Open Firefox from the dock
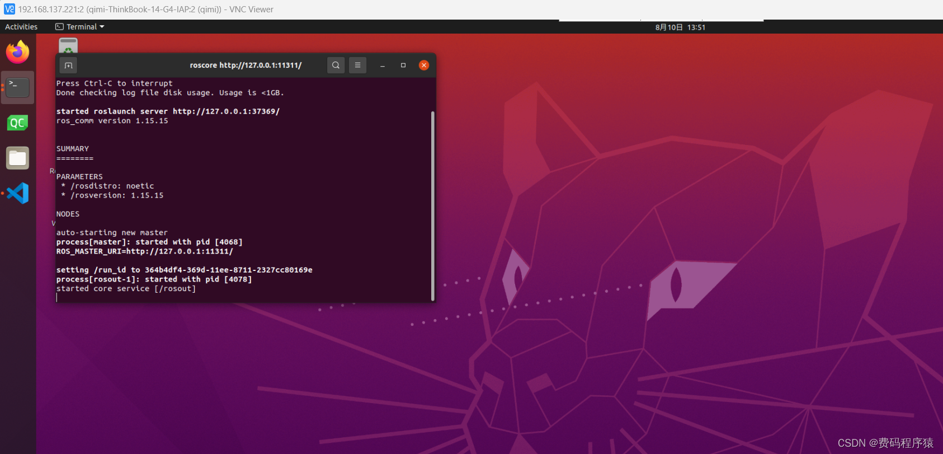The image size is (943, 454). point(17,53)
